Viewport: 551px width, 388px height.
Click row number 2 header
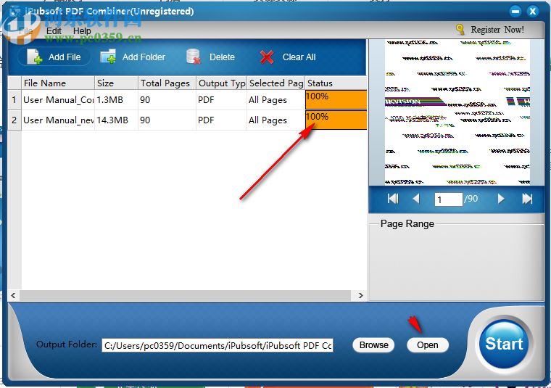[x=14, y=120]
